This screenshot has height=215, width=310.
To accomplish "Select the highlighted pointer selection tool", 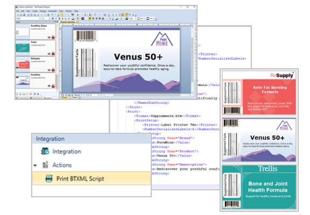I will [x=62, y=15].
